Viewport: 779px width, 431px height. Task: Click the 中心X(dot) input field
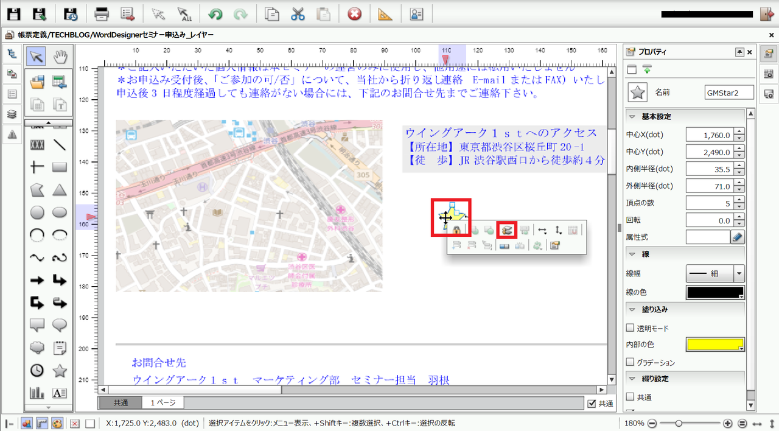pos(710,135)
